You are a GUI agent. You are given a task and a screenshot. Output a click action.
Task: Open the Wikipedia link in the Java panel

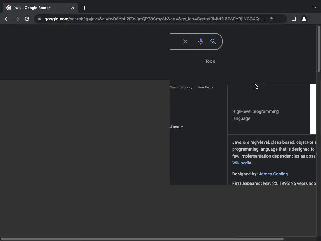(x=242, y=163)
